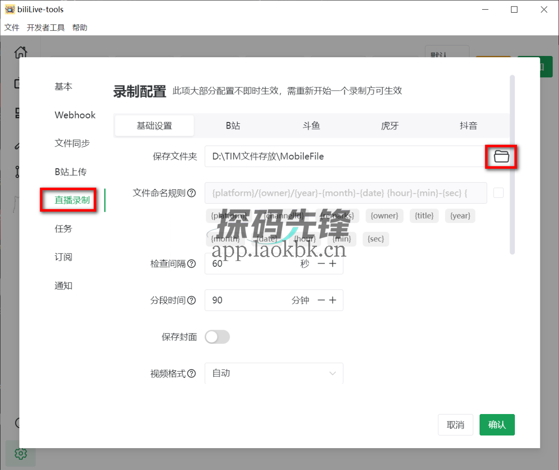This screenshot has width=559, height=470.
Task: Open the folder browse icon for save folder
Action: [x=501, y=157]
